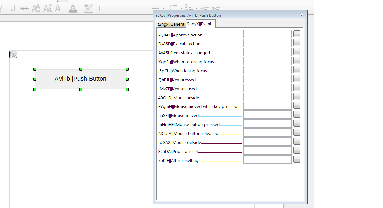Align text left

coord(106,8)
